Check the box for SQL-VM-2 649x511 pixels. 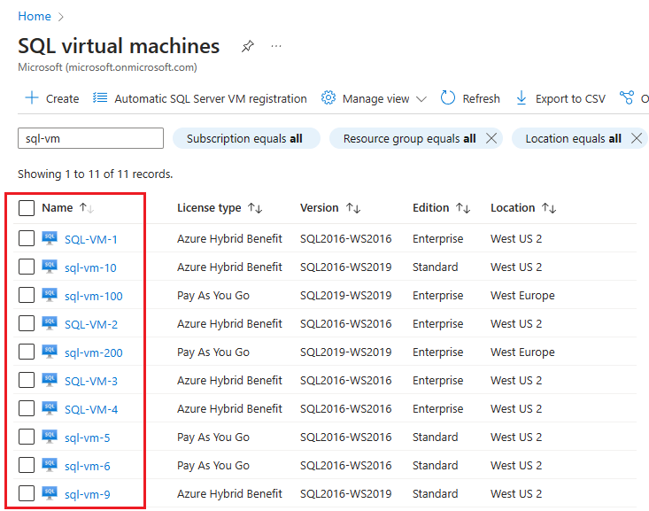[27, 323]
